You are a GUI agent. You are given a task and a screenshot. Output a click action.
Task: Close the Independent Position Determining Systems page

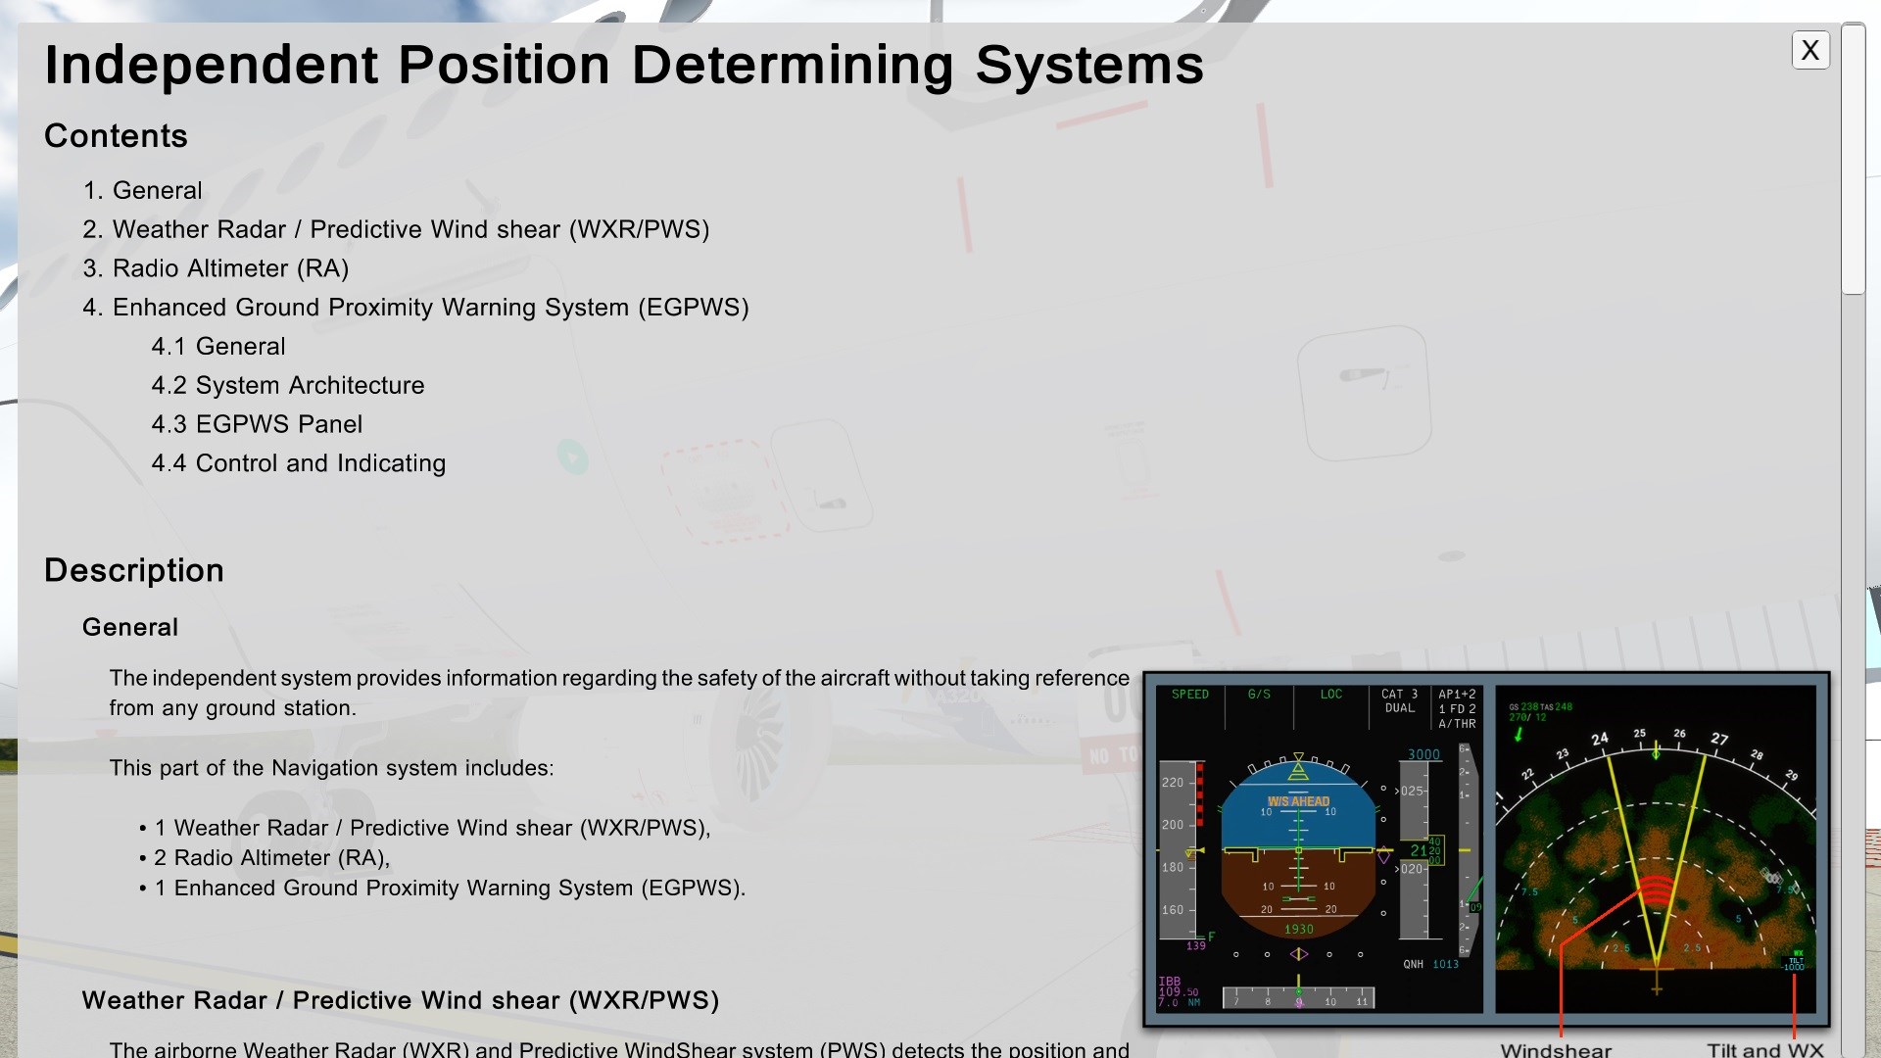pyautogui.click(x=1810, y=50)
